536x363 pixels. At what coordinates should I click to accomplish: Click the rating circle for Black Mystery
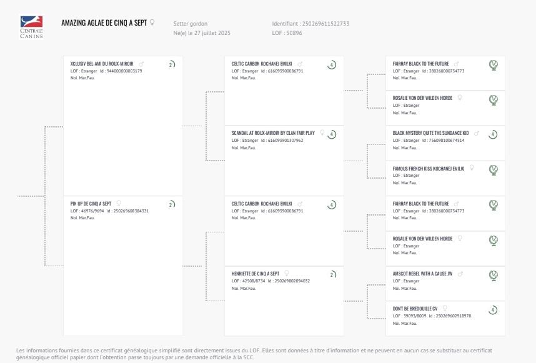[x=493, y=134]
